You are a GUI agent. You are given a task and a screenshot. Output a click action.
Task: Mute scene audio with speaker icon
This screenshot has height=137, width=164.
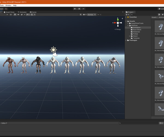18,15
